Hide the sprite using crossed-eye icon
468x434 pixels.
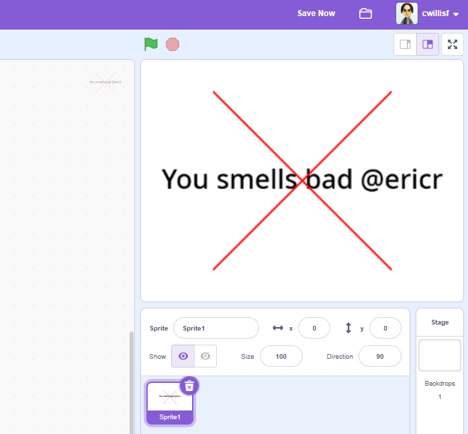[x=205, y=356]
